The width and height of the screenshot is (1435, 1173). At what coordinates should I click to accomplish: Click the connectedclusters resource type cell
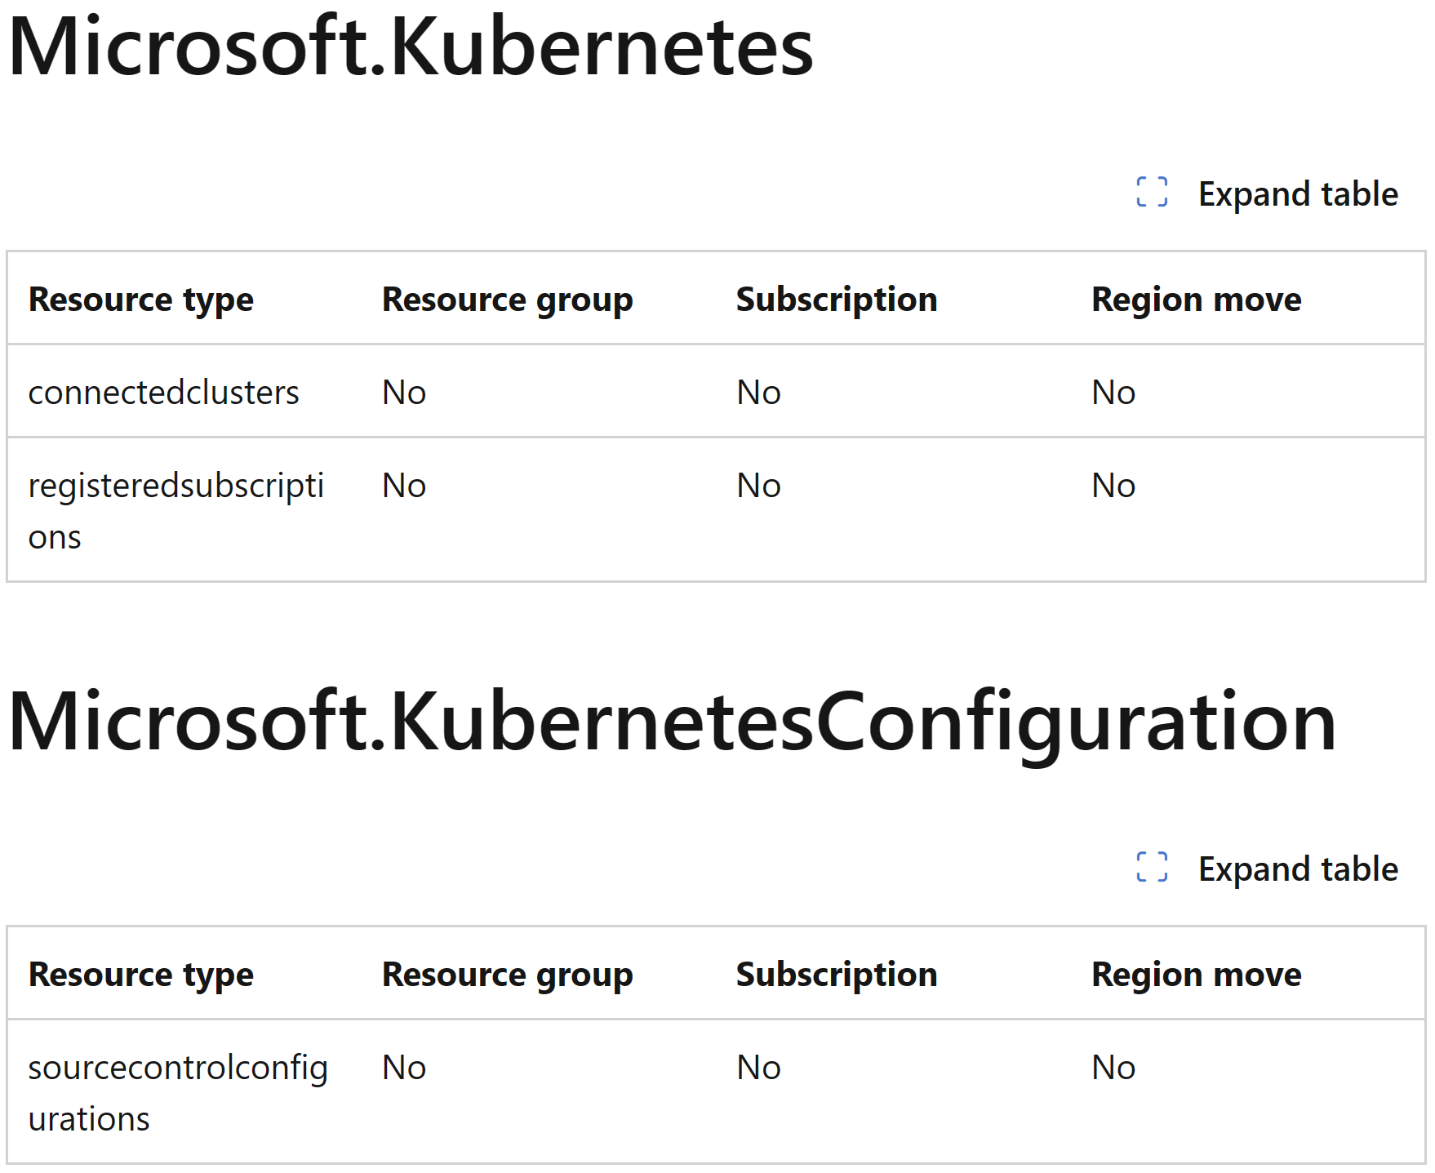[x=163, y=393]
